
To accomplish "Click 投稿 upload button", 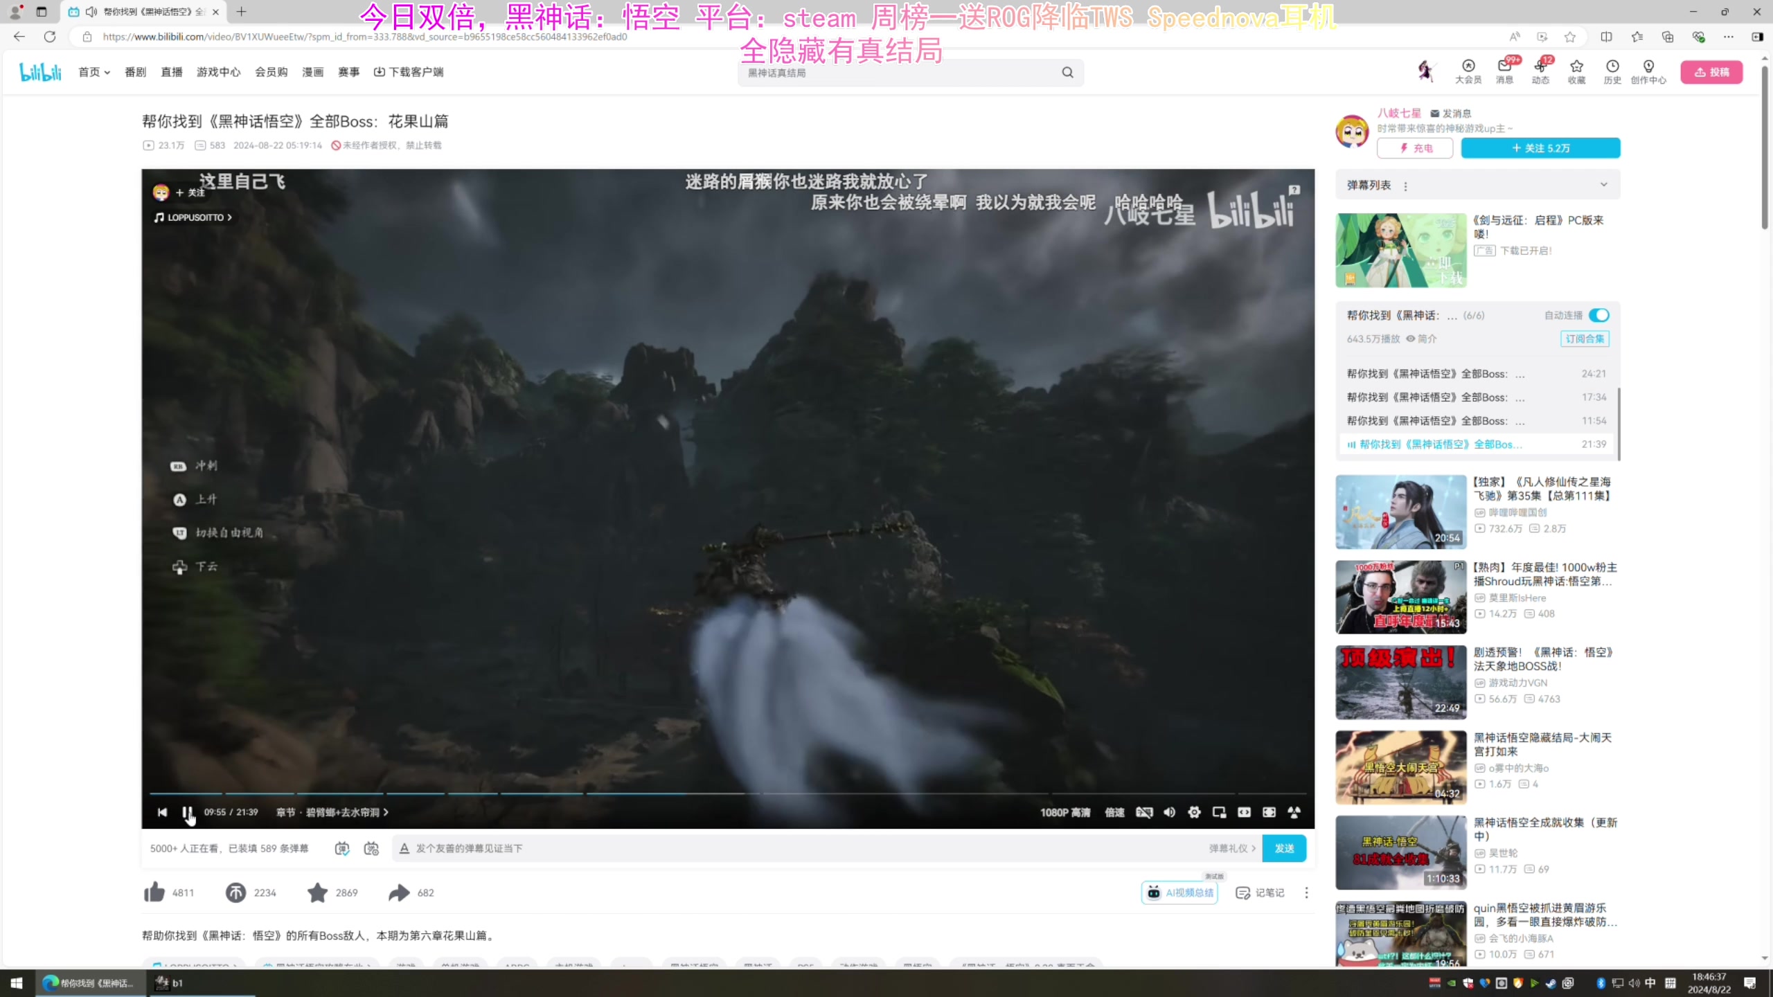I will click(x=1711, y=72).
